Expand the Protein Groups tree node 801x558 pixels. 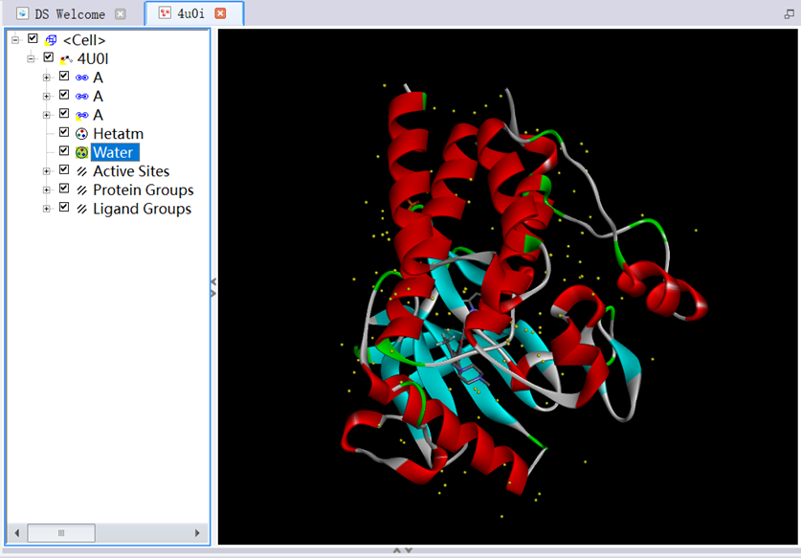pos(46,190)
